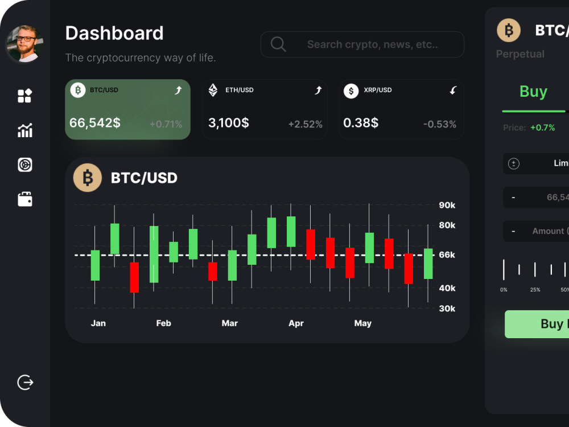Set the percentage slider to 0%
The image size is (569, 427).
click(x=504, y=270)
